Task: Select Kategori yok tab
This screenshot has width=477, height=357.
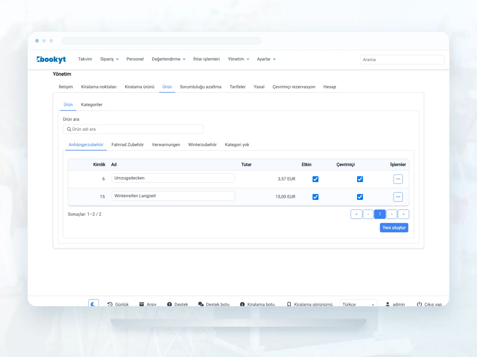Action: coord(237,145)
